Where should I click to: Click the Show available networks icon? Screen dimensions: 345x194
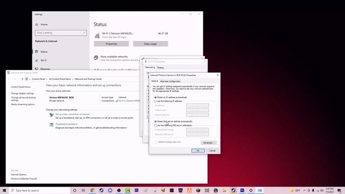coord(96,58)
